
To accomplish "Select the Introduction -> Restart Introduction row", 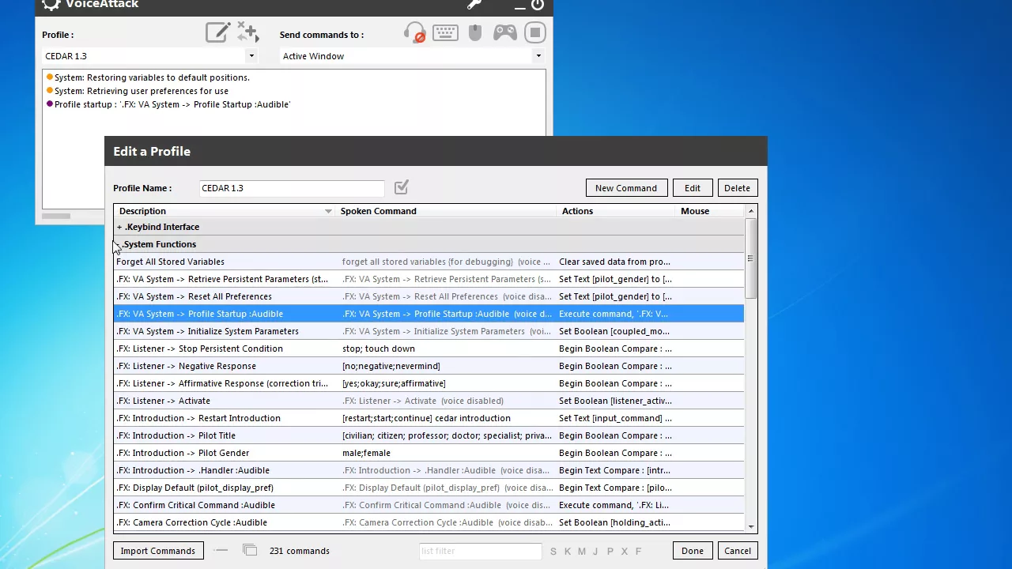I will pyautogui.click(x=429, y=418).
